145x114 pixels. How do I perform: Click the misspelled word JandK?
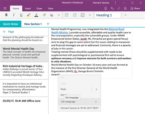coord(84,39)
